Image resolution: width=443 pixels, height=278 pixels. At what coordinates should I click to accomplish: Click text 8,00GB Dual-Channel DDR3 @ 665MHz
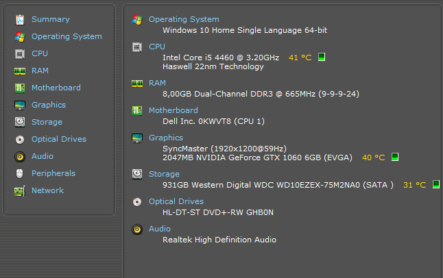[239, 94]
